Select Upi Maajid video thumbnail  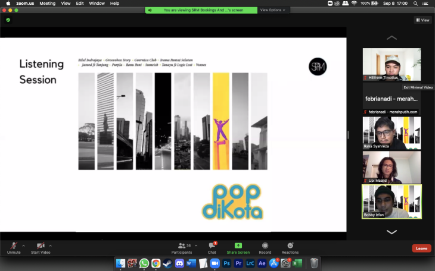click(x=392, y=167)
